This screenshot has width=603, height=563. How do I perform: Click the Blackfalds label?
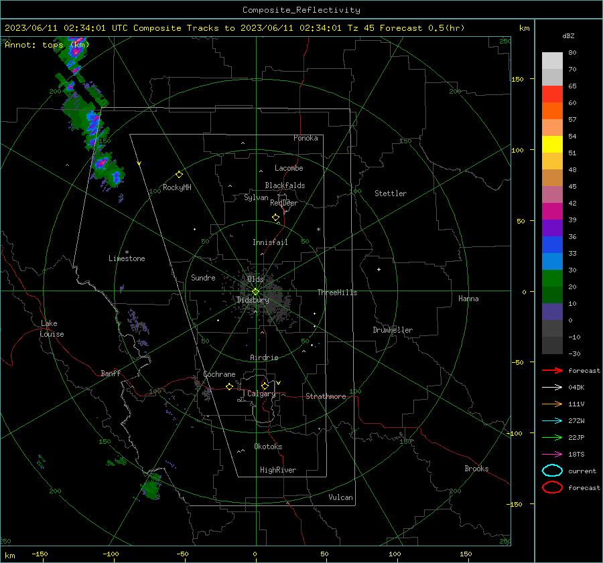(x=285, y=185)
